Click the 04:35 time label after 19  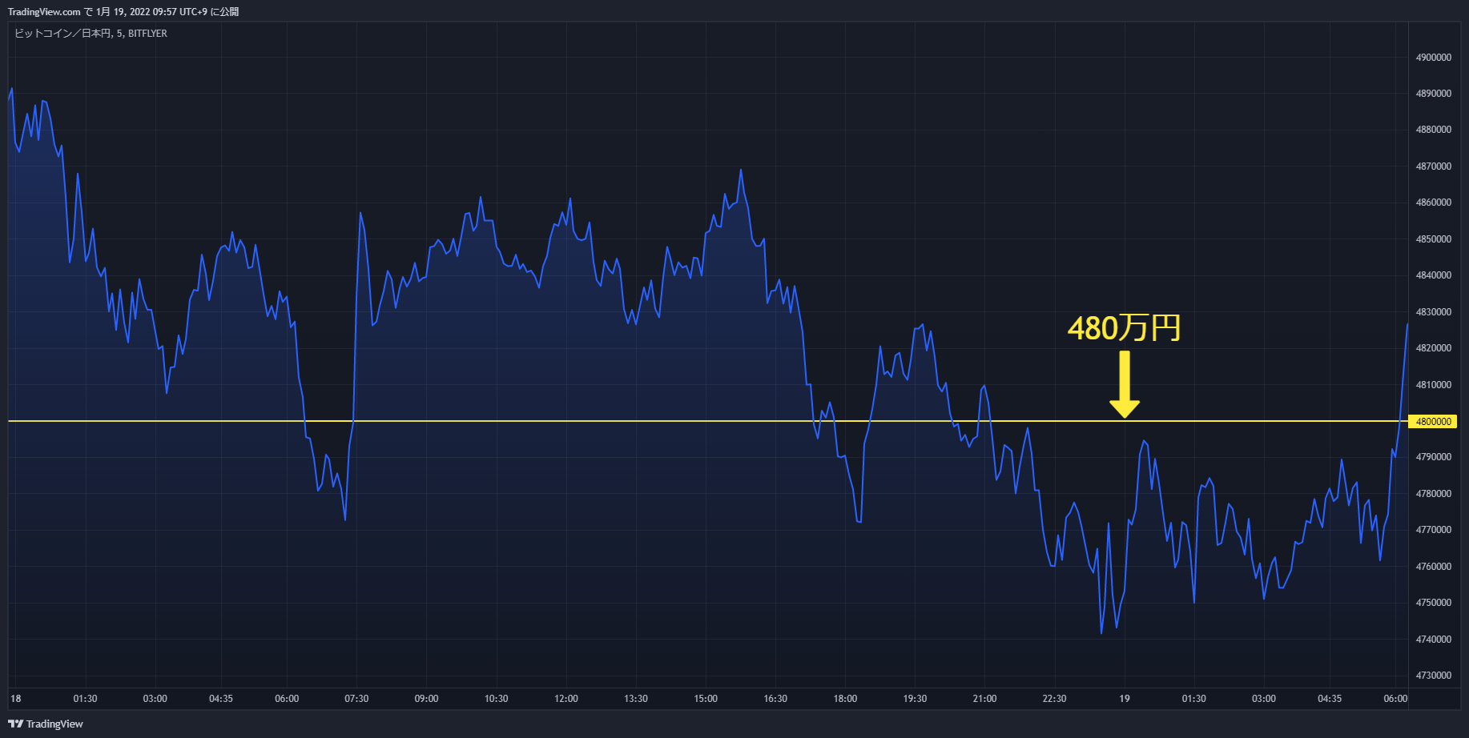pos(1330,699)
